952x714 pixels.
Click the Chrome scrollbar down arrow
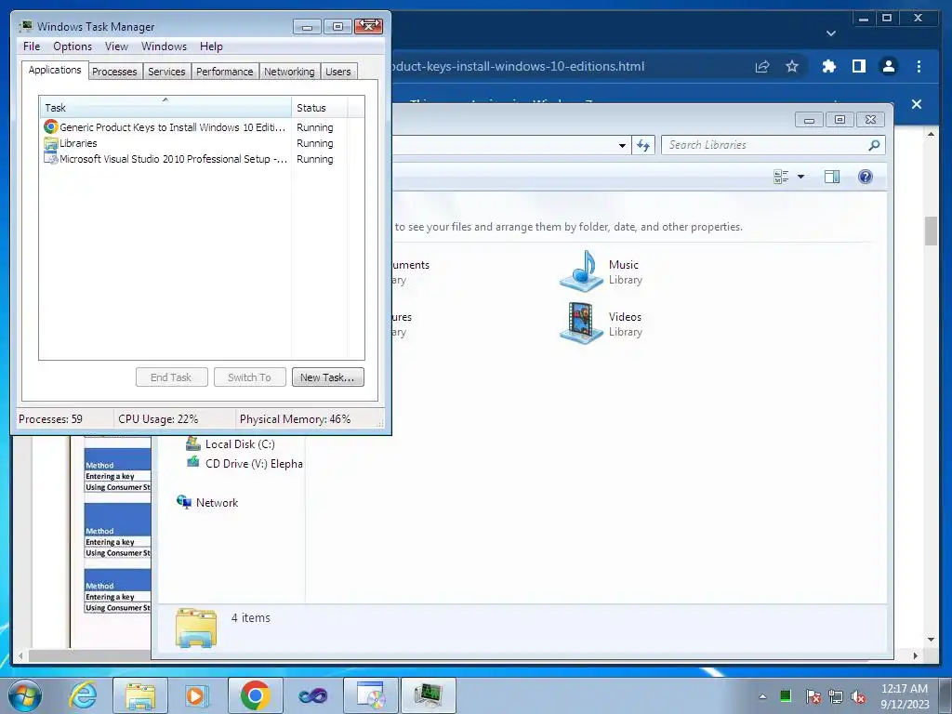coord(931,640)
